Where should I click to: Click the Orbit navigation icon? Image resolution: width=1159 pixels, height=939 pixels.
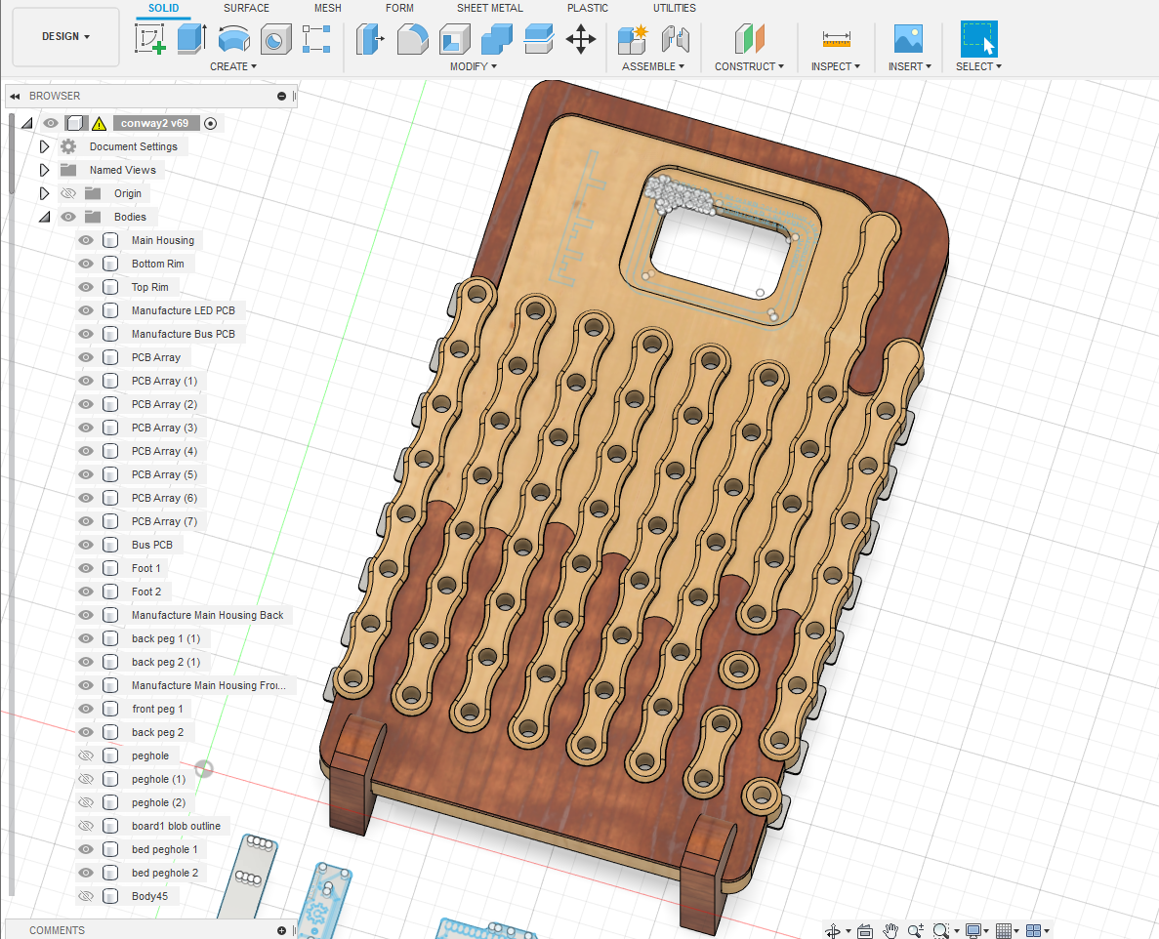point(832,931)
